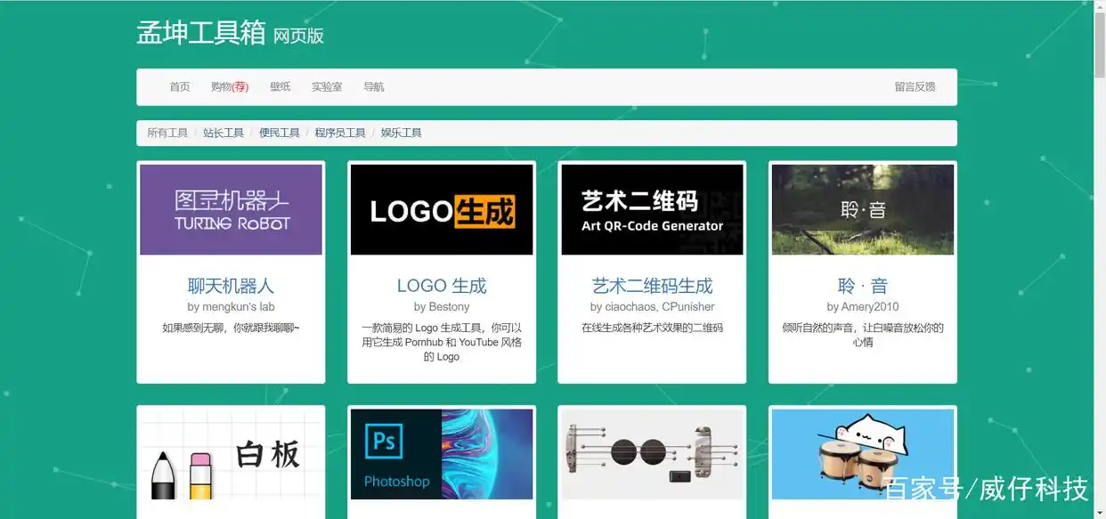The width and height of the screenshot is (1106, 519).
Task: Go to the 首页 menu item
Action: click(179, 86)
